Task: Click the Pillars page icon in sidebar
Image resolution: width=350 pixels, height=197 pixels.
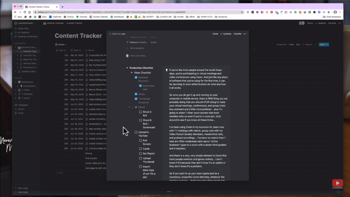Action: click(19, 90)
